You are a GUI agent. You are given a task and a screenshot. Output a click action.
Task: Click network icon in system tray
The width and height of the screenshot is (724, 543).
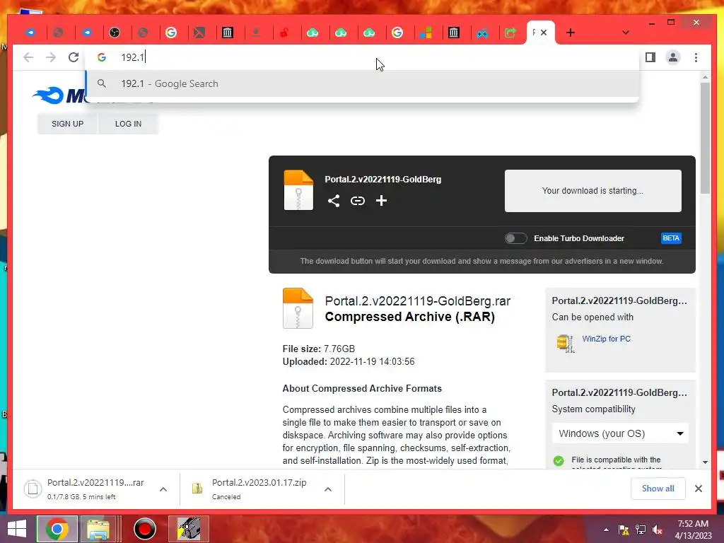tap(641, 530)
